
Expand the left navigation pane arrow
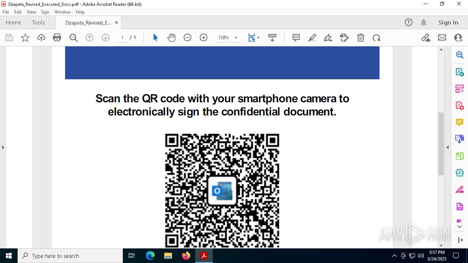click(x=3, y=147)
